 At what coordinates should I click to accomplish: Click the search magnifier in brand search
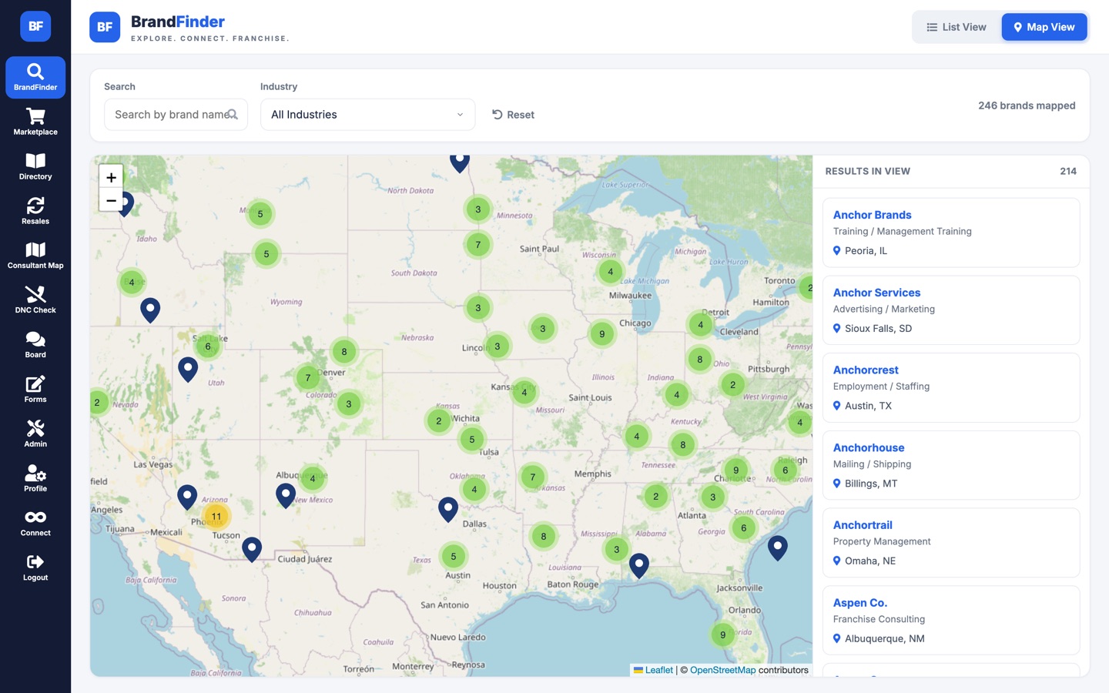(232, 115)
